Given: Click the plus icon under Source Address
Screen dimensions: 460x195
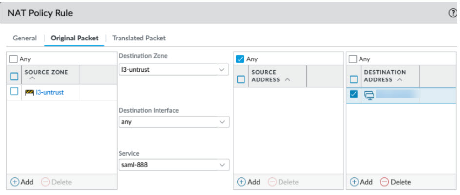Looking at the screenshot, I should 241,182.
